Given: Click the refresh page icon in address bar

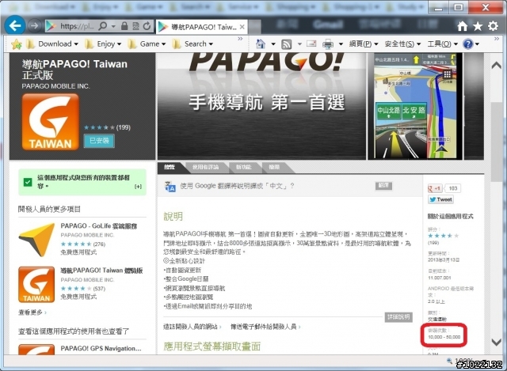Looking at the screenshot, I should 147,26.
